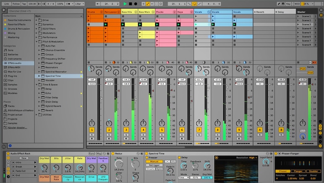The width and height of the screenshot is (324, 183).
Task: Start playback with the green Play button
Action: click(x=125, y=4)
